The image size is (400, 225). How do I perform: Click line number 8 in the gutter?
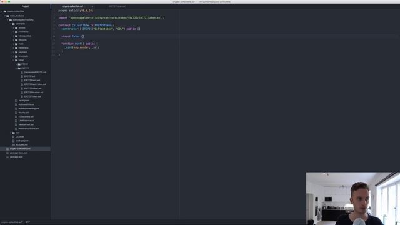point(54,36)
